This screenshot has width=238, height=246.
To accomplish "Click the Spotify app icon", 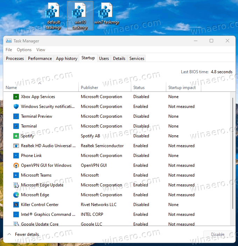I will [16, 136].
